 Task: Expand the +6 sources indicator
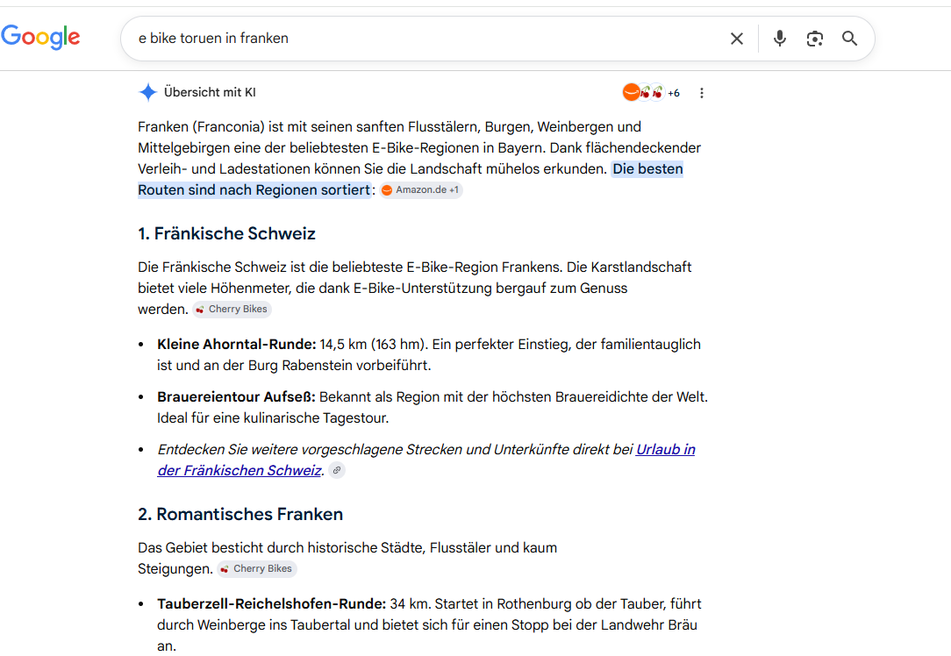(674, 93)
